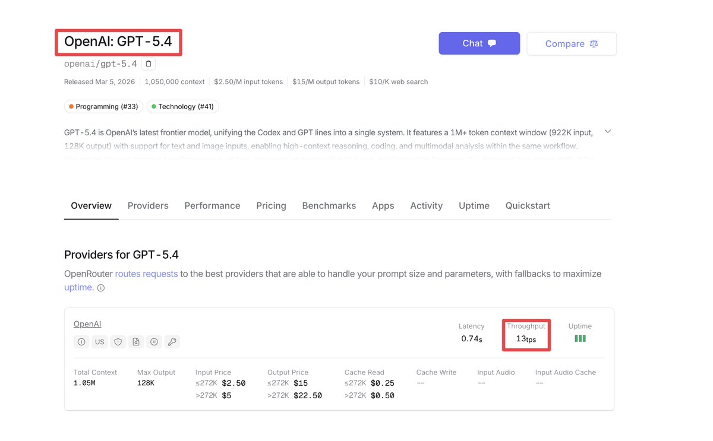The width and height of the screenshot is (713, 441).
Task: Click the Technology (#41) category tag
Action: click(182, 106)
